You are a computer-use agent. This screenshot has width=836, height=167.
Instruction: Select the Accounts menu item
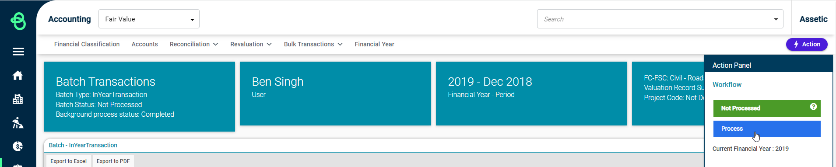click(144, 44)
